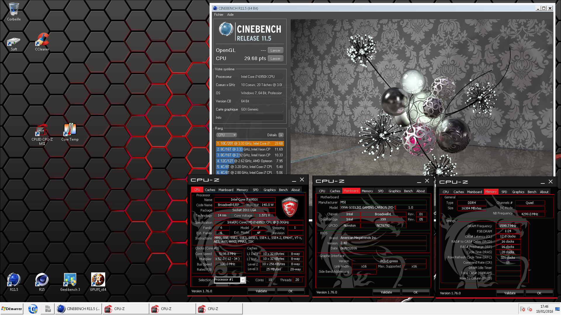This screenshot has height=315, width=561.
Task: Open the Aide menu in Cinebench
Action: pos(230,15)
